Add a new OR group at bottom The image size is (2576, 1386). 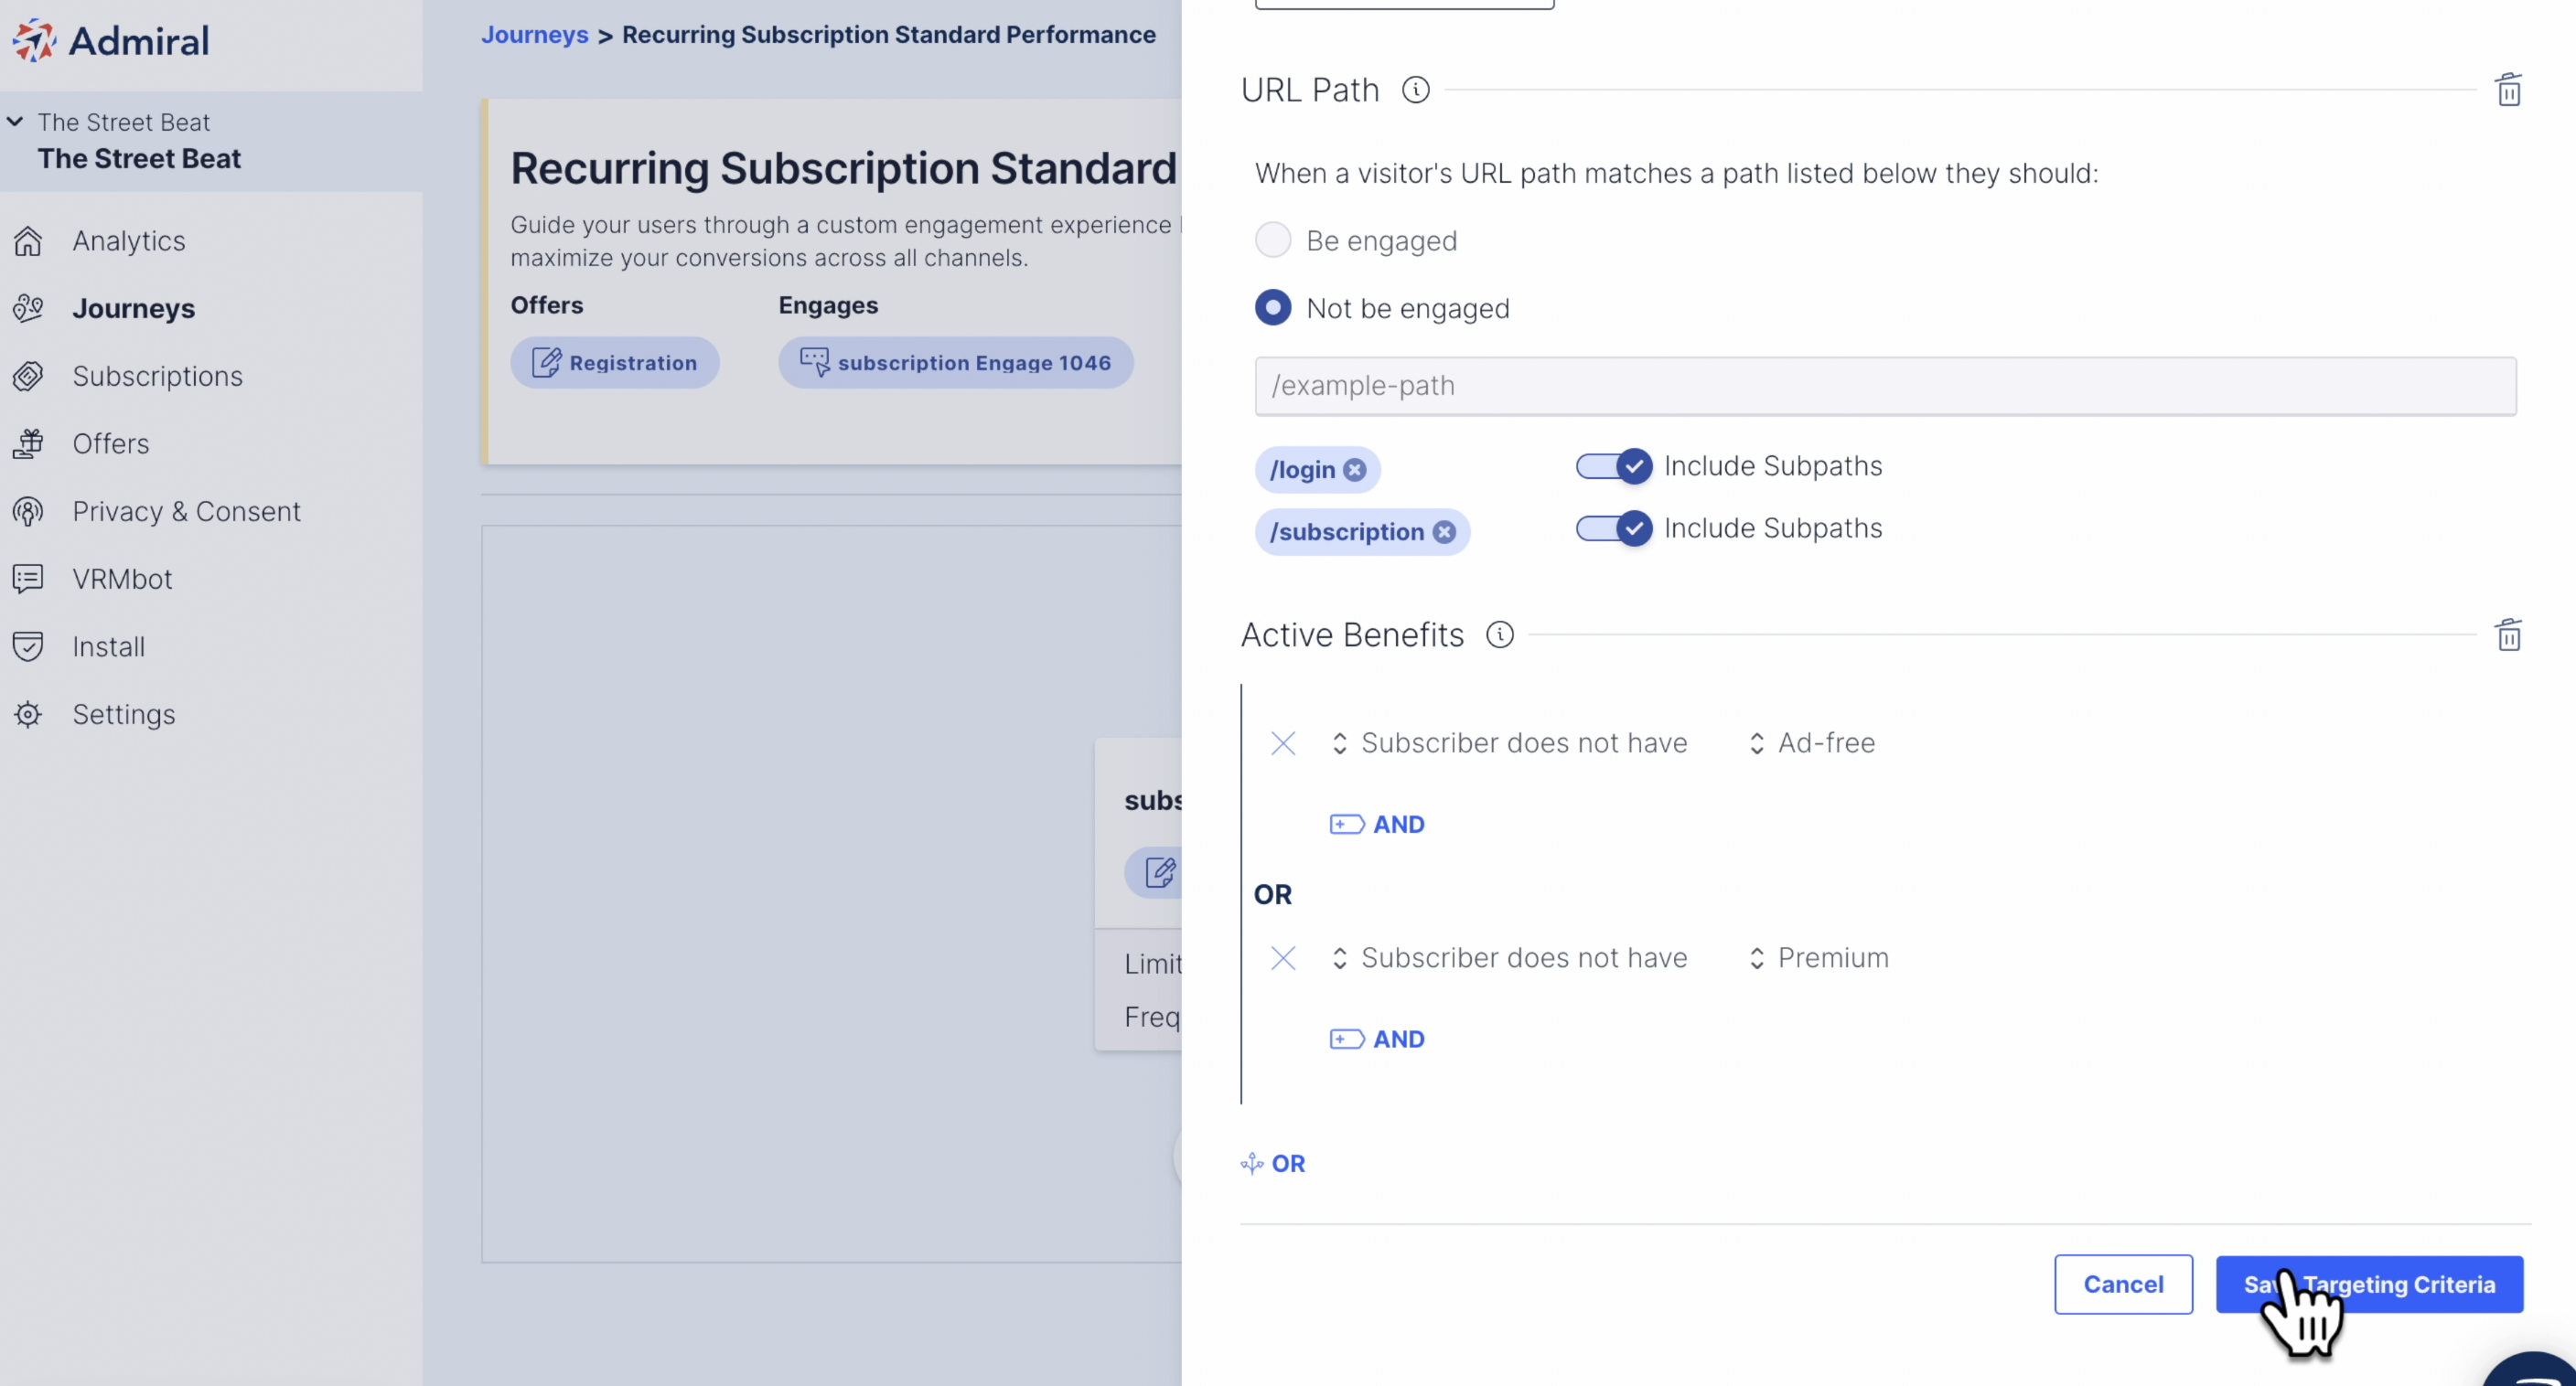tap(1273, 1163)
